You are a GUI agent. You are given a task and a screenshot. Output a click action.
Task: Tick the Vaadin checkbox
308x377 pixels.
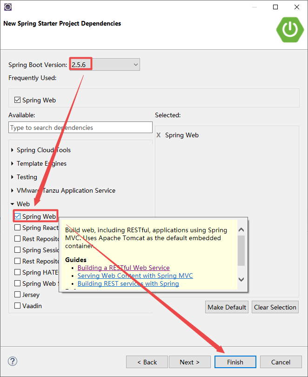click(17, 306)
